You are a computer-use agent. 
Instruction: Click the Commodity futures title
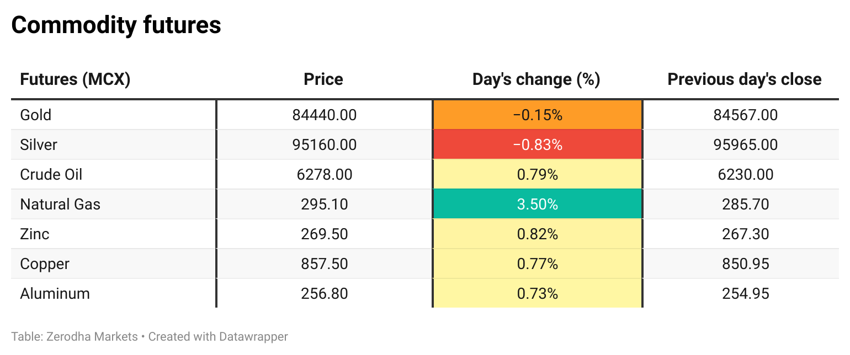point(116,25)
